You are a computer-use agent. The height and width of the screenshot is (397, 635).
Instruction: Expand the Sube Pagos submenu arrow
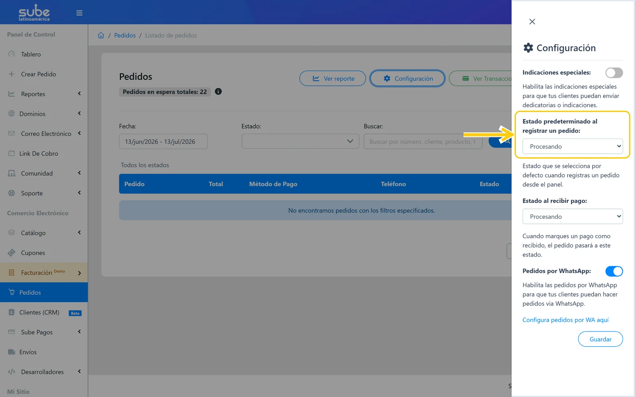(x=79, y=332)
